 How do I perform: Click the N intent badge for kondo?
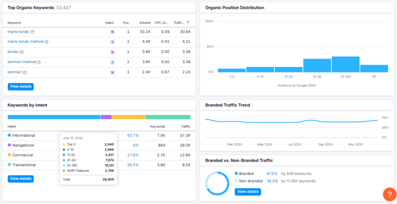pyautogui.click(x=112, y=52)
